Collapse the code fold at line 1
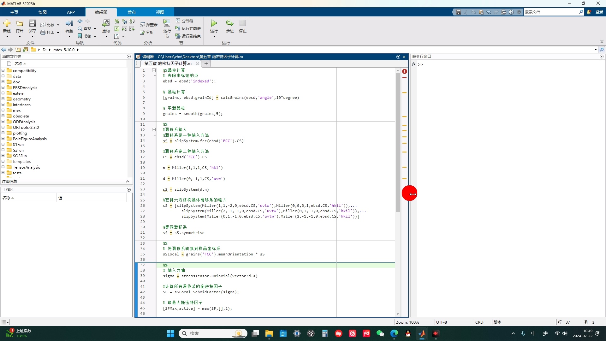The width and height of the screenshot is (606, 341). [154, 70]
